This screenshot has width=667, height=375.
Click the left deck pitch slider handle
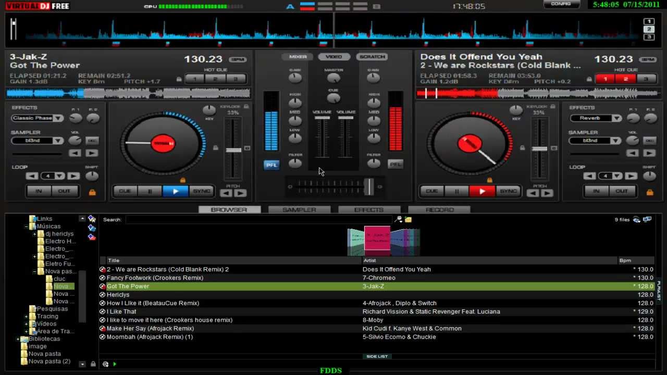(x=233, y=150)
